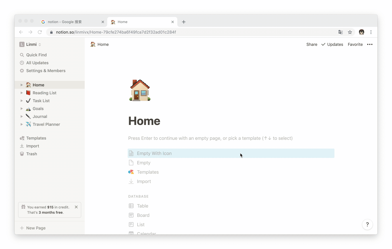Click the Google Translate icon in address bar
Image resolution: width=392 pixels, height=249 pixels.
pos(341,32)
